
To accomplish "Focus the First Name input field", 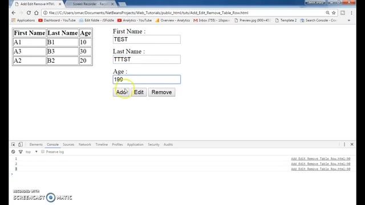I will click(x=147, y=39).
